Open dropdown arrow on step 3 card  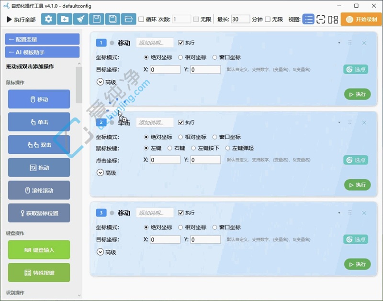tap(339, 213)
